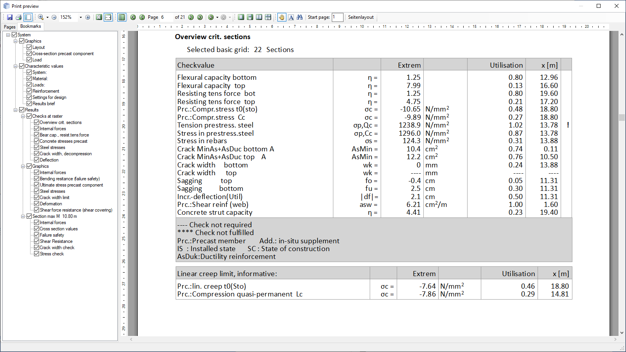Activate the hand pan tool
Image resolution: width=626 pixels, height=352 pixels.
pos(282,17)
